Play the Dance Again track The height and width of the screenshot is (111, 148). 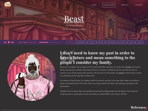(x=9, y=42)
